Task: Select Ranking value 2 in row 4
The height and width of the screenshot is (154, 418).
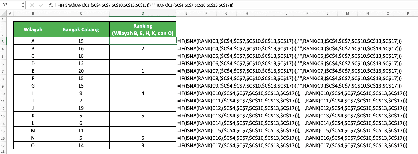Action: coord(143,49)
